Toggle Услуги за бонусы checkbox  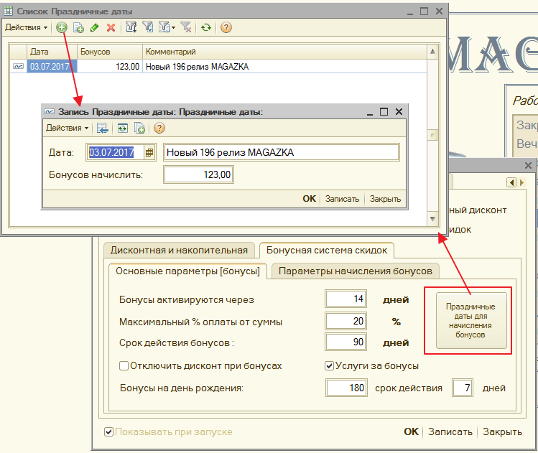329,366
